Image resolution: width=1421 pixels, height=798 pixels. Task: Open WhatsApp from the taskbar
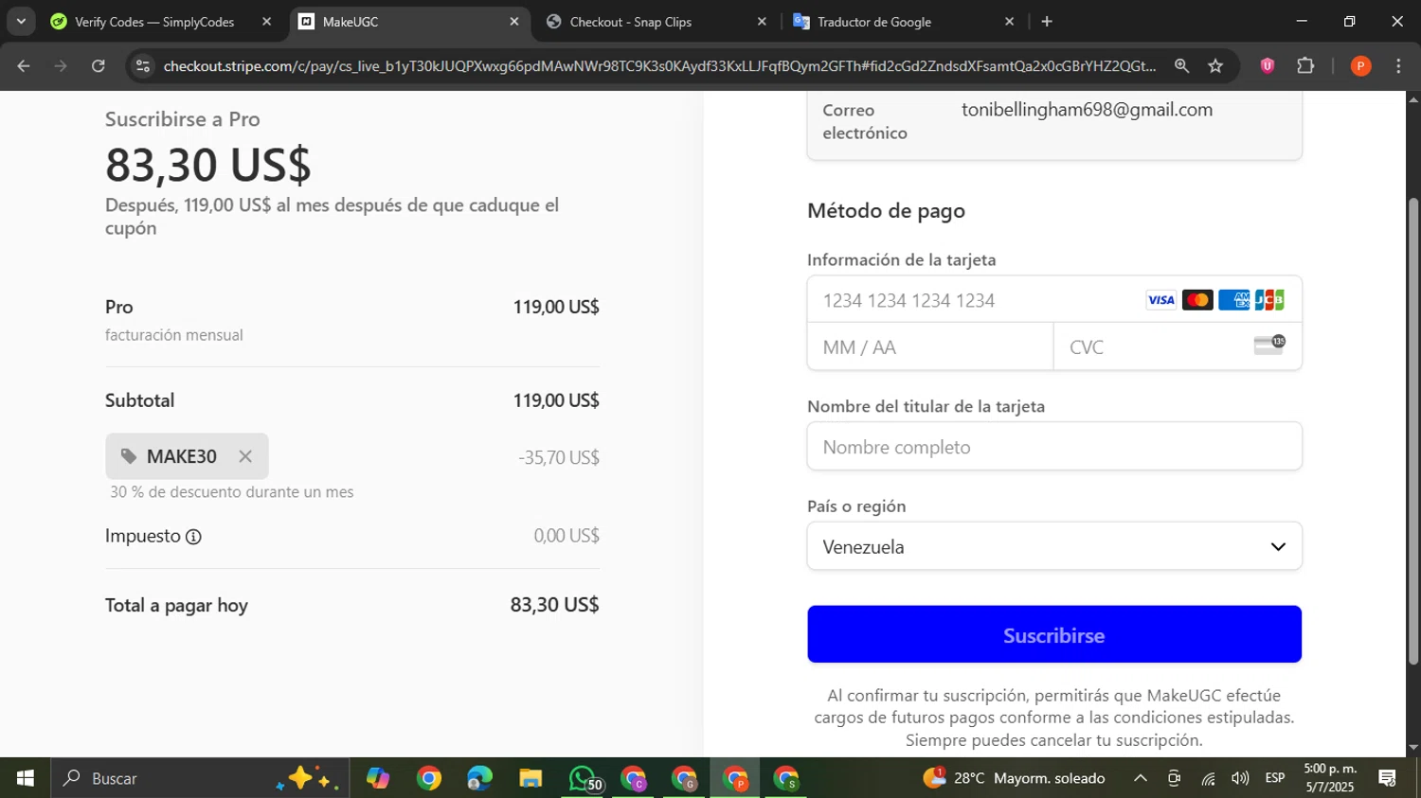pos(583,778)
